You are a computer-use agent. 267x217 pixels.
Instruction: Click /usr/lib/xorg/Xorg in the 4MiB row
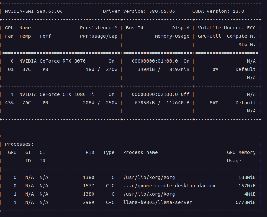point(149,194)
